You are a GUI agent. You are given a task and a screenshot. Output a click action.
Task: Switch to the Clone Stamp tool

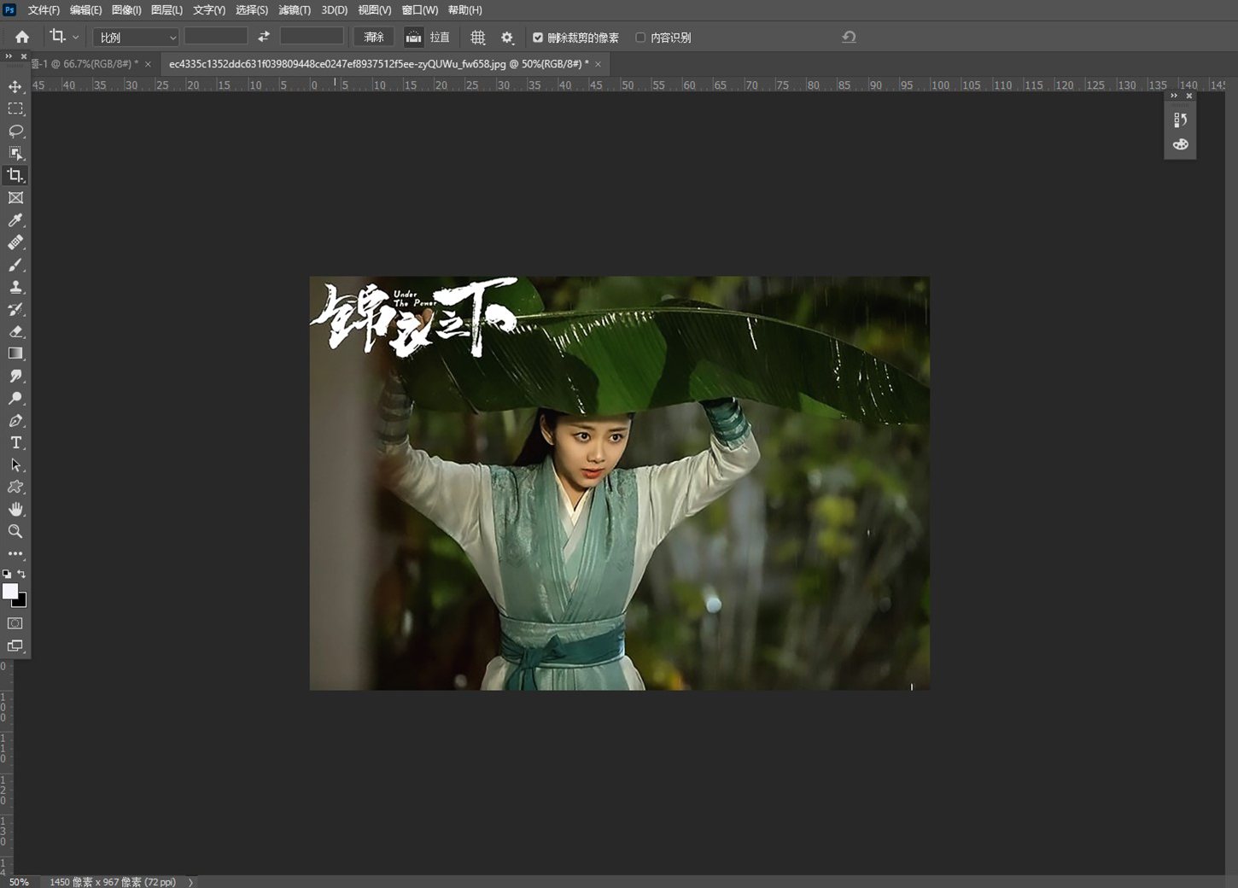(15, 287)
